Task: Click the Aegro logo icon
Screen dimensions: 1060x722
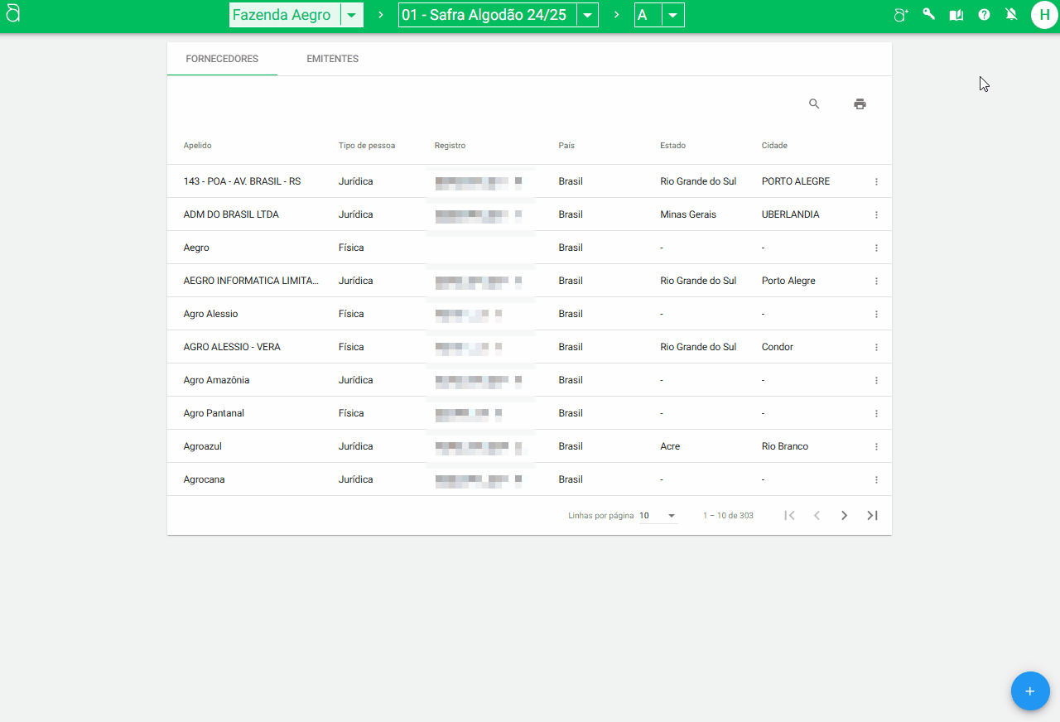Action: 13,14
